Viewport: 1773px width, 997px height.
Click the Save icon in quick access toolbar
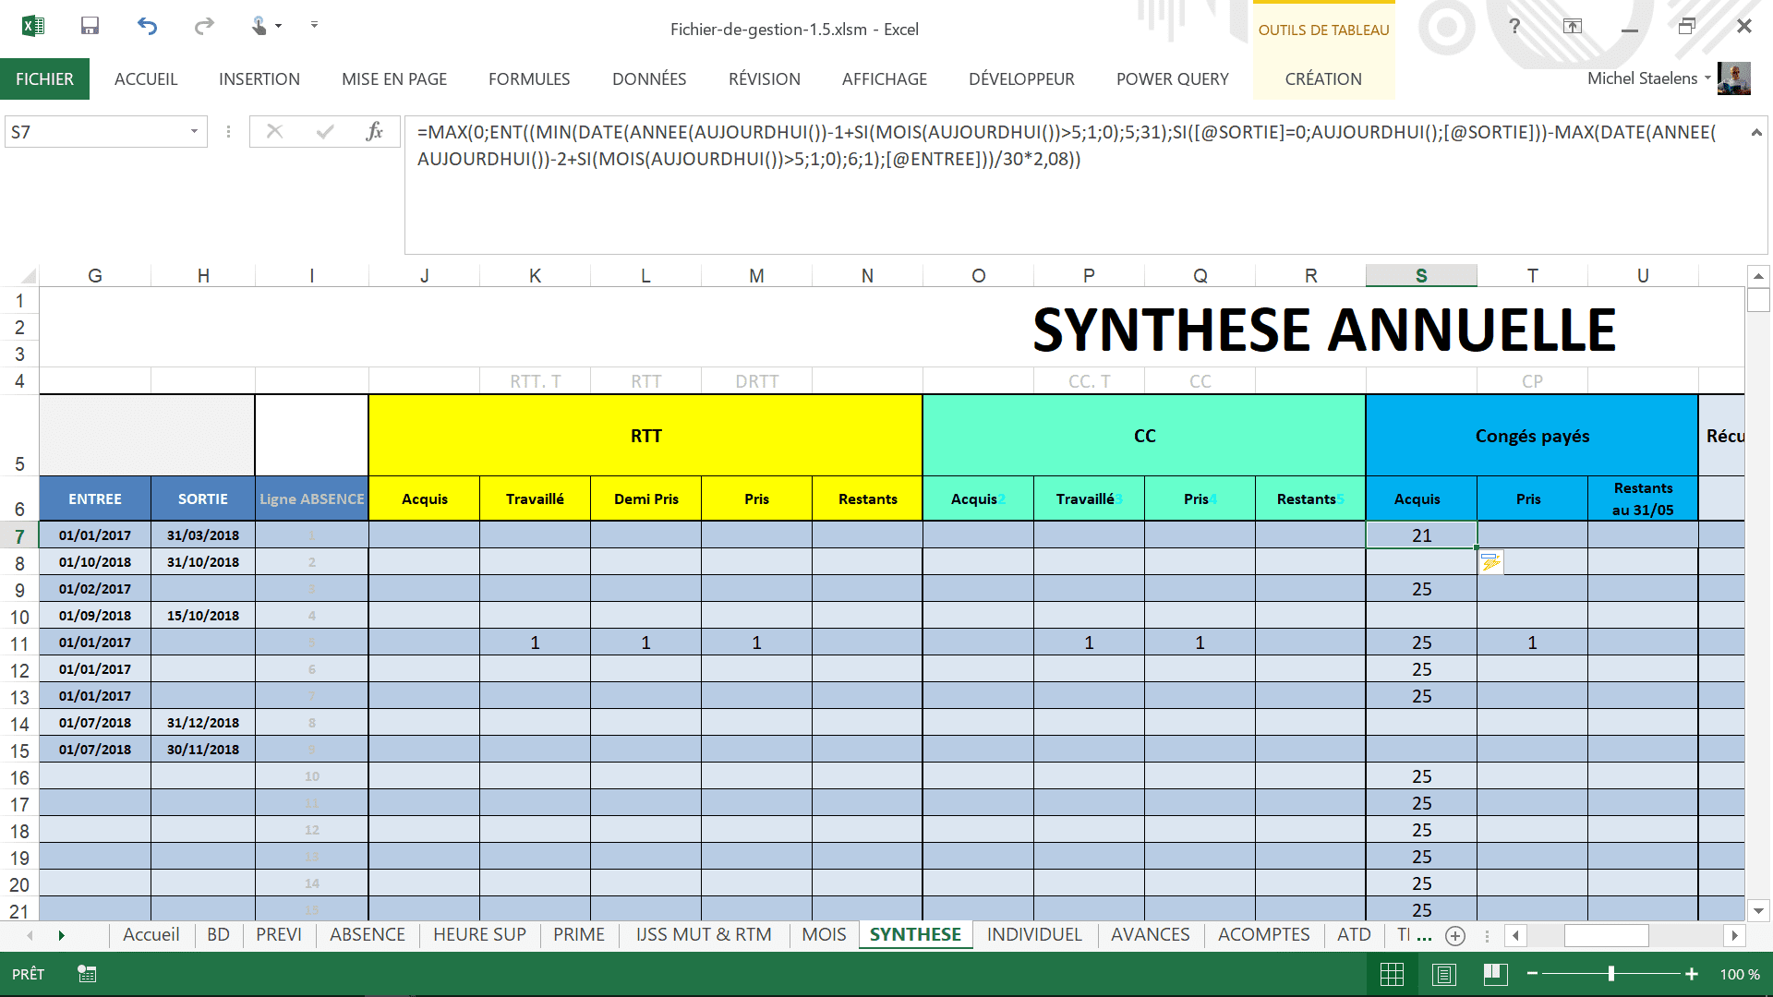pos(90,26)
